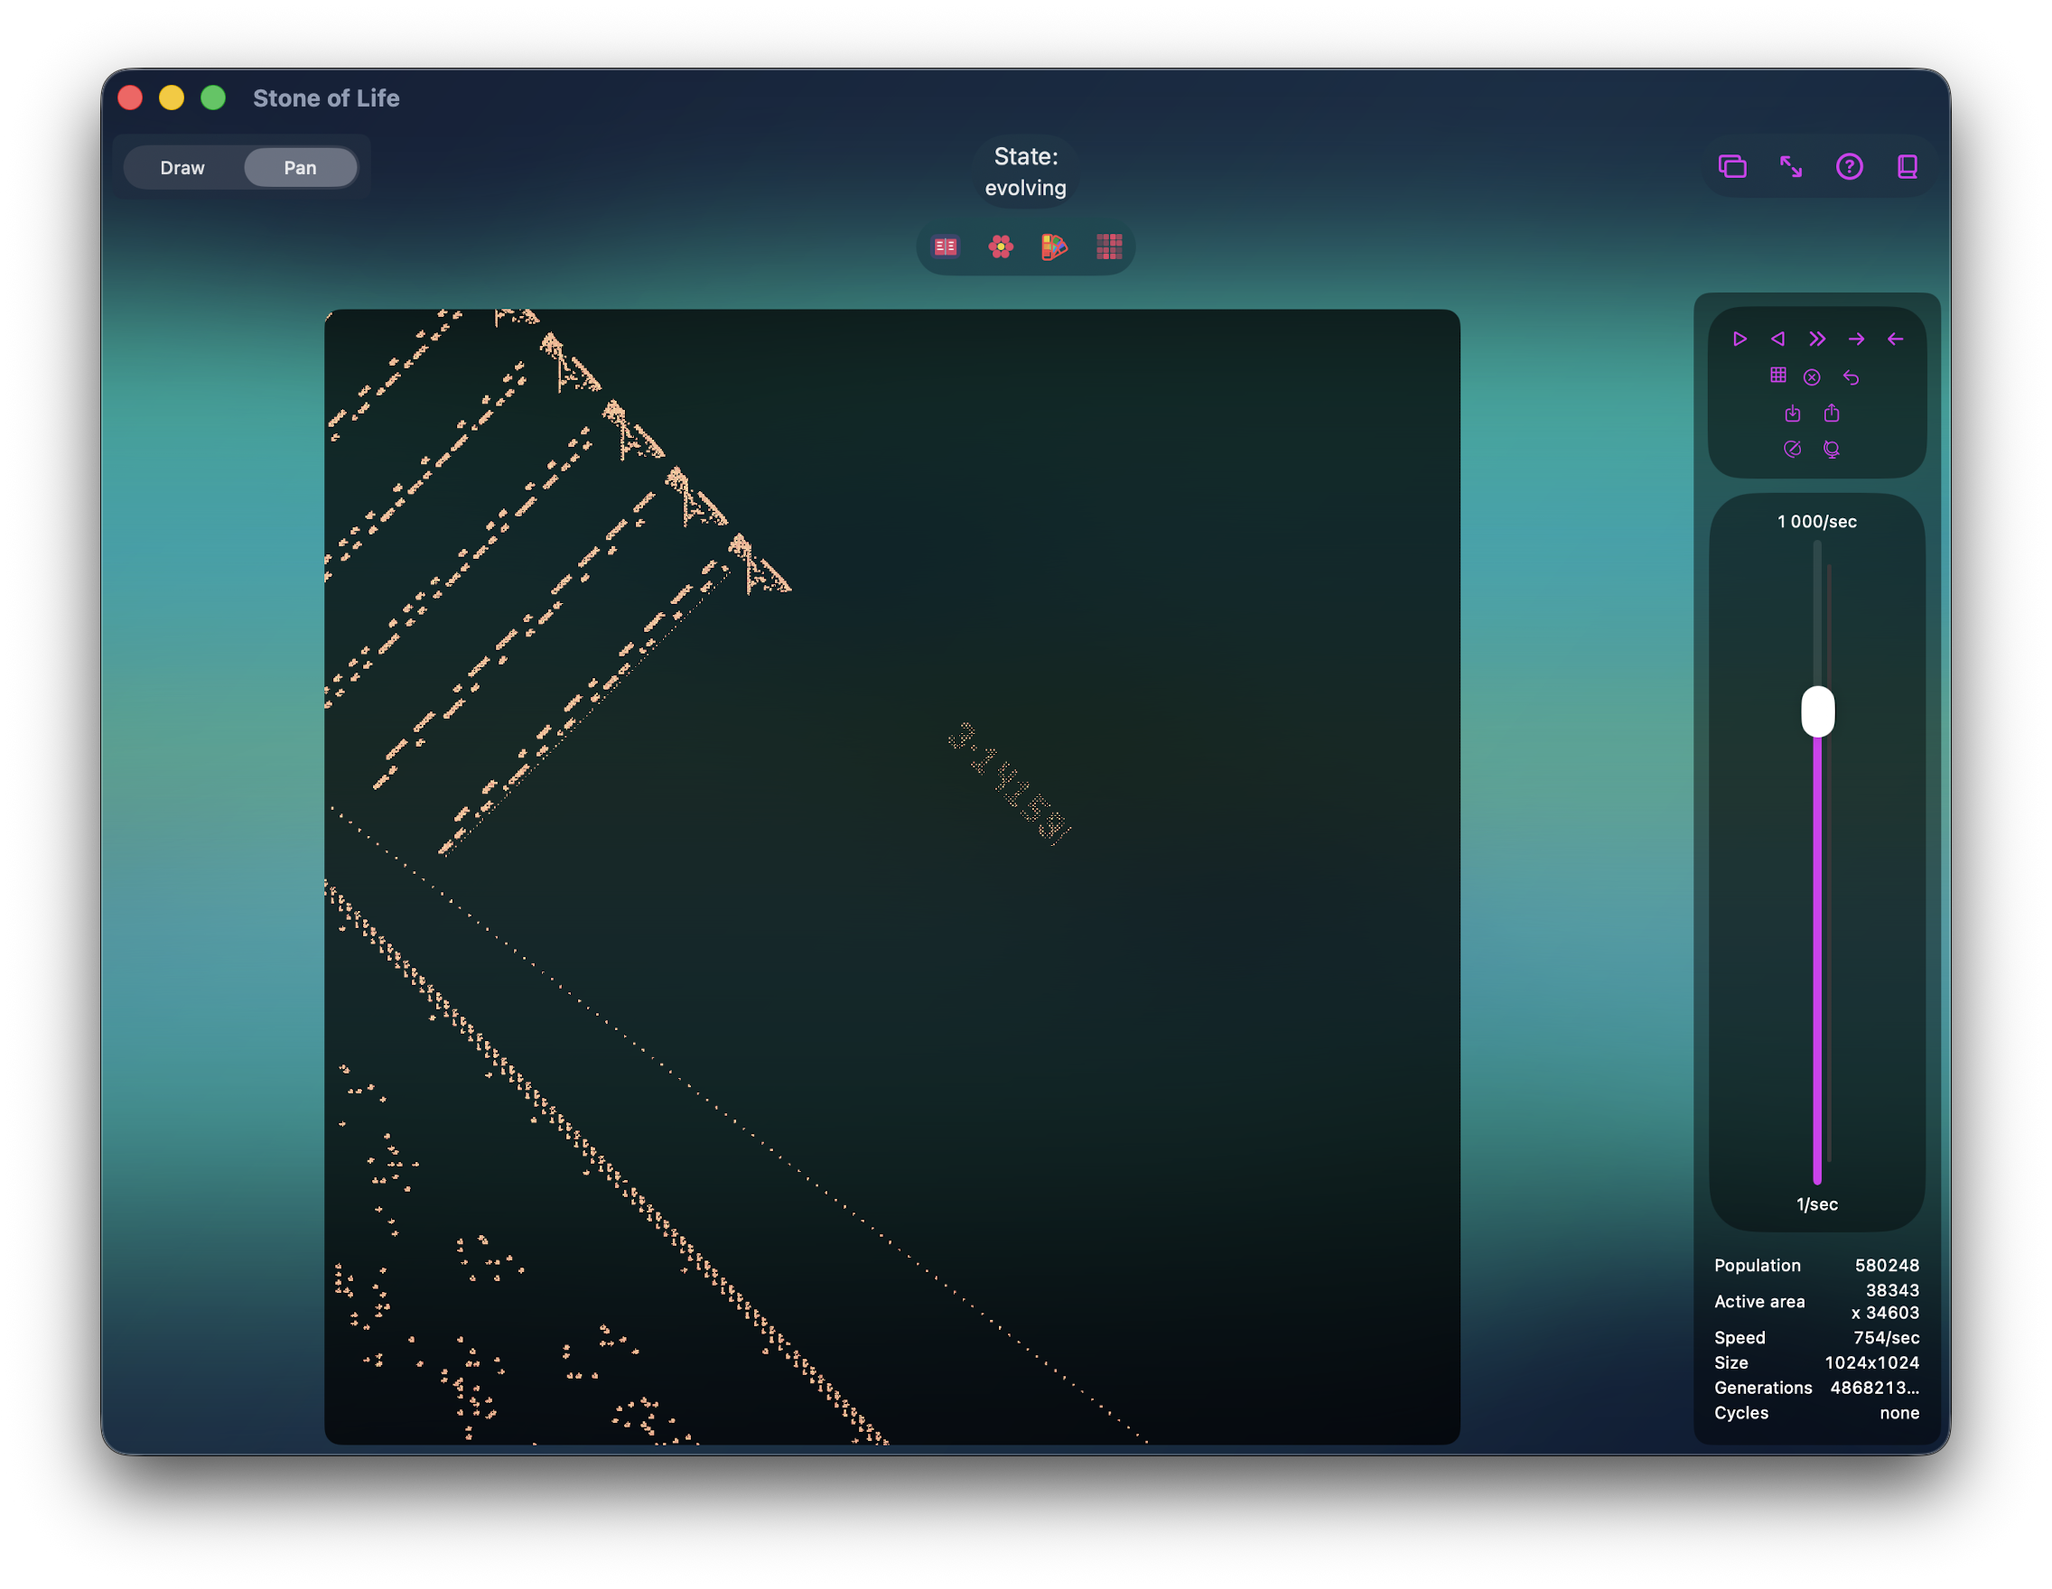
Task: Open the color palette fan icon
Action: tap(1054, 247)
